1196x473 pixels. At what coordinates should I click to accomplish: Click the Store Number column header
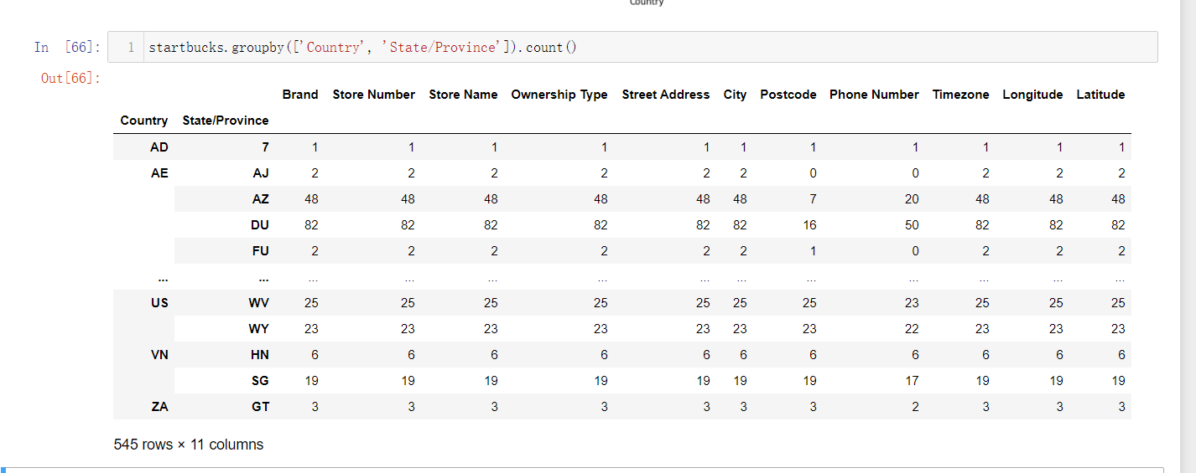tap(374, 95)
